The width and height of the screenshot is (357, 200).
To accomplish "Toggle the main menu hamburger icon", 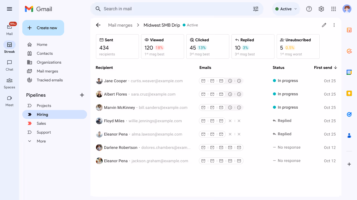I will click(x=9, y=9).
